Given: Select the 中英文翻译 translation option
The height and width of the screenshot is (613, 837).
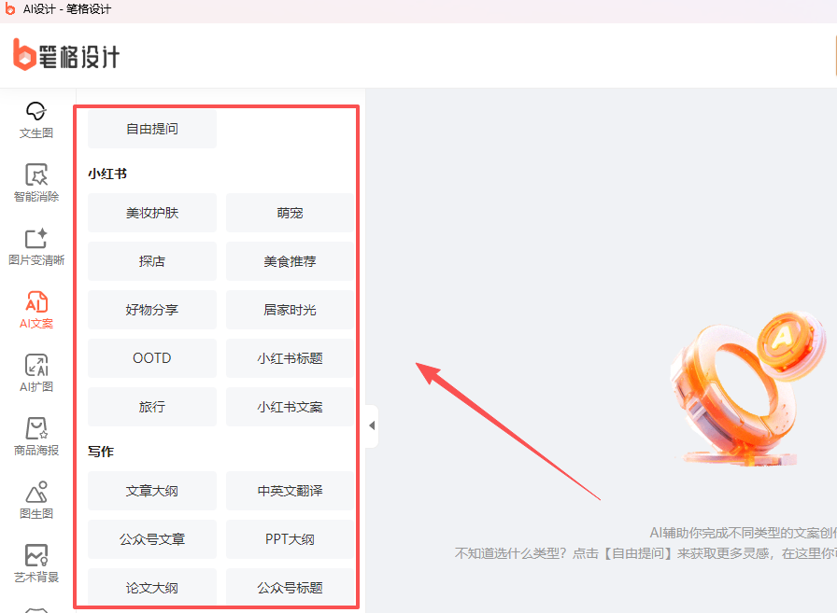Looking at the screenshot, I should pyautogui.click(x=290, y=491).
